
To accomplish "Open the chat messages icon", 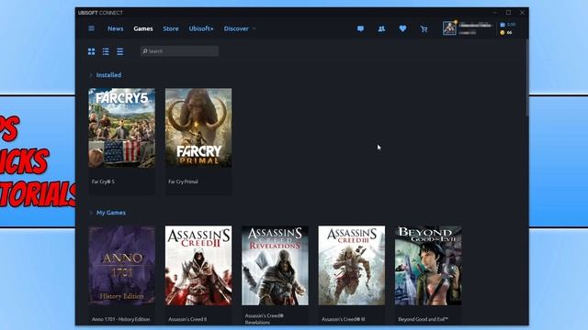I will click(x=360, y=28).
